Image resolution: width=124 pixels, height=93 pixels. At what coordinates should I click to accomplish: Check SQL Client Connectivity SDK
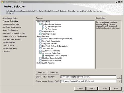40,58
